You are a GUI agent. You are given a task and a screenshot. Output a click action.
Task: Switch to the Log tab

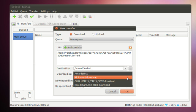[x=74, y=24]
